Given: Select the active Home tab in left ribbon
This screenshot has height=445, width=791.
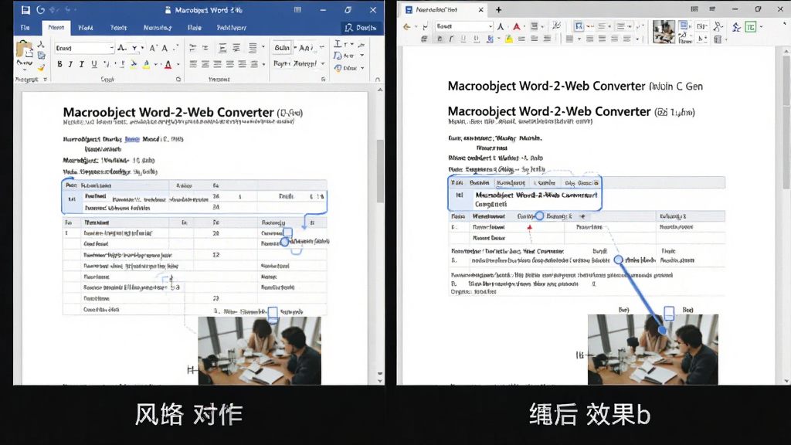Looking at the screenshot, I should [56, 28].
